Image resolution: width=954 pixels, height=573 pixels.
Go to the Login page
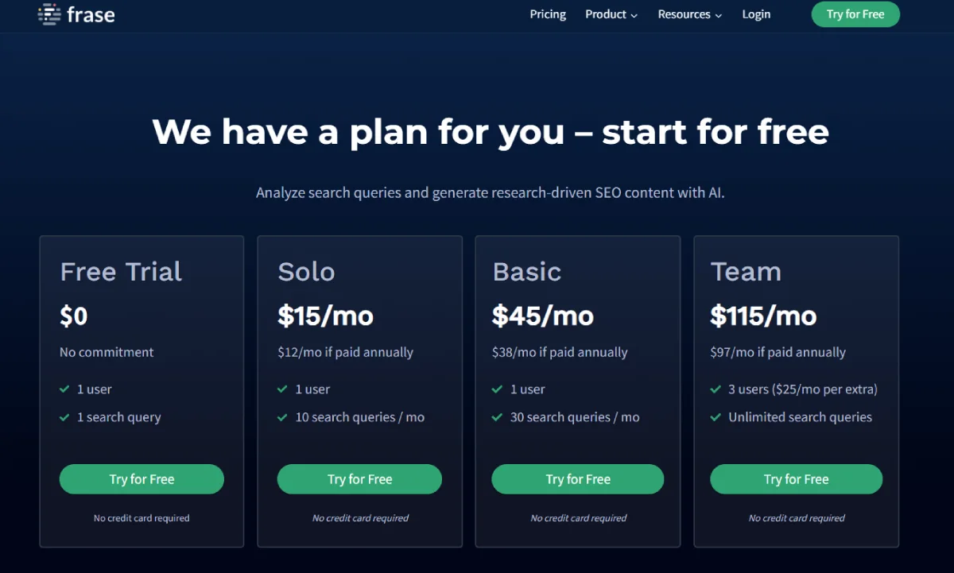(756, 14)
